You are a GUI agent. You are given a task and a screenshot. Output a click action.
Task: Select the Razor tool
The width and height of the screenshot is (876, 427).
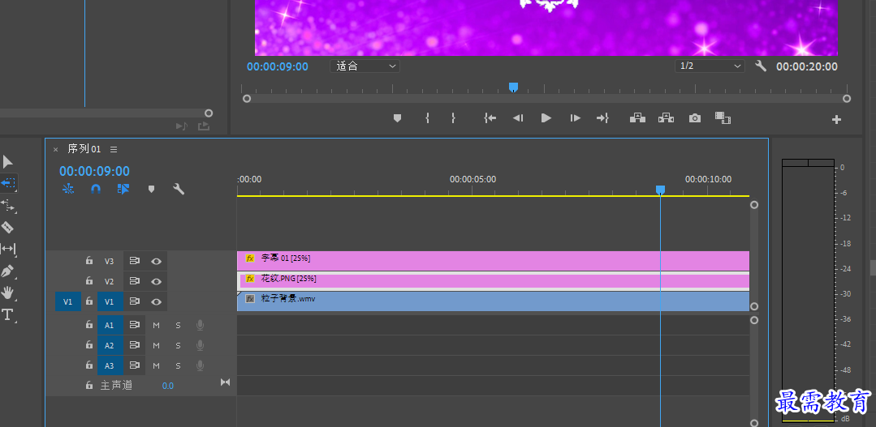point(7,227)
